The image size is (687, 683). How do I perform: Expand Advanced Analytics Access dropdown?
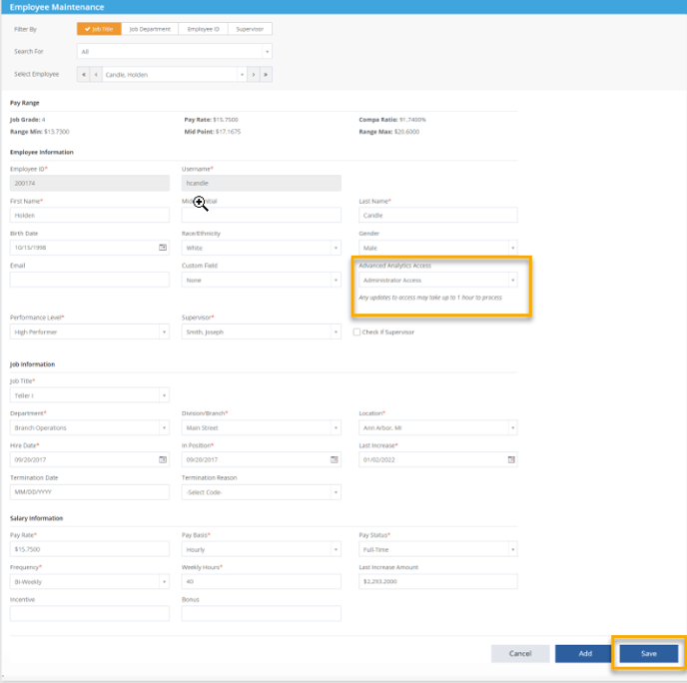(437, 280)
